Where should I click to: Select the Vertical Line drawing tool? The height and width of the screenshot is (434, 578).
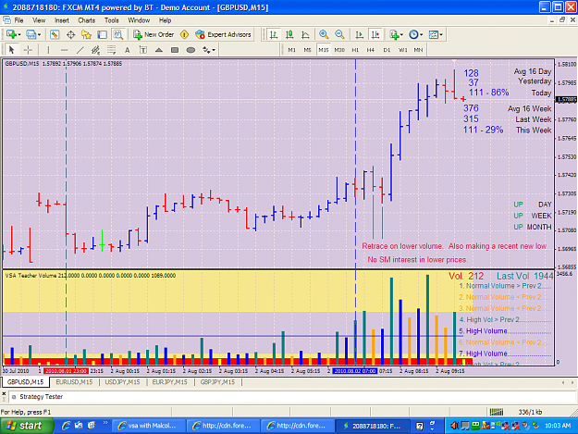click(48, 50)
